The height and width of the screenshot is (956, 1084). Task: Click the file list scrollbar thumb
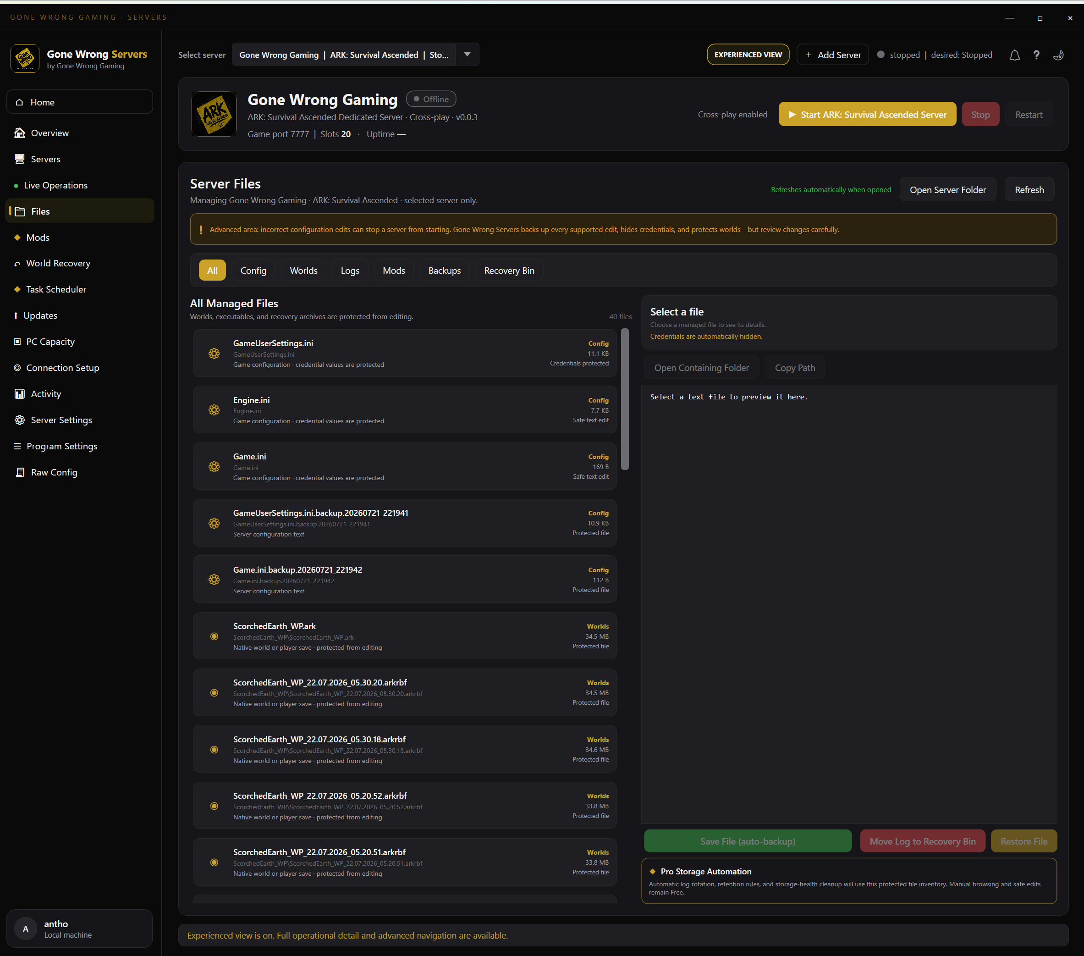point(625,399)
